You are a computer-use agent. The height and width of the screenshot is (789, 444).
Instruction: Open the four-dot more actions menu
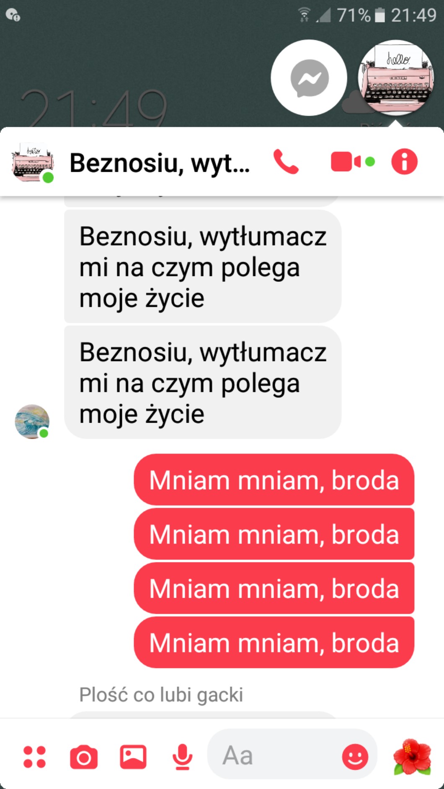(x=34, y=757)
